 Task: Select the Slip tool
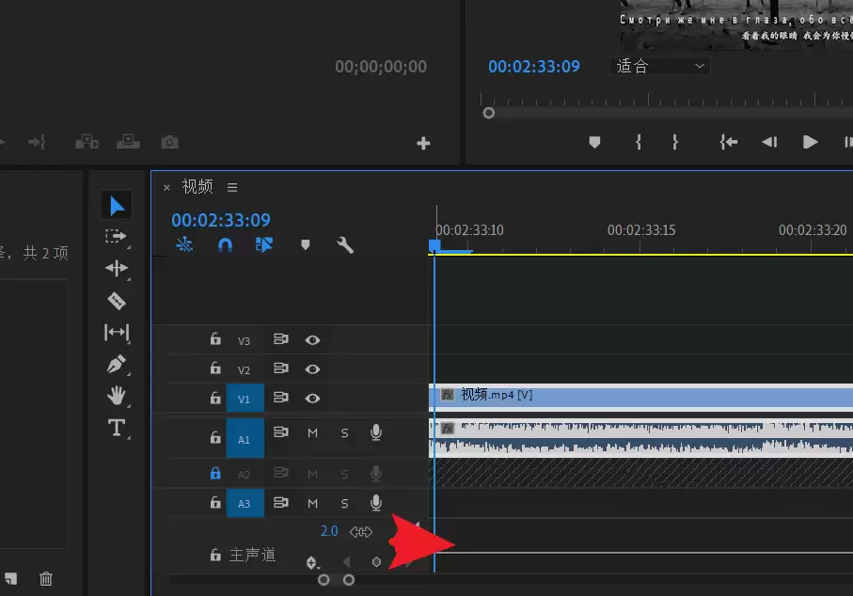(x=117, y=332)
